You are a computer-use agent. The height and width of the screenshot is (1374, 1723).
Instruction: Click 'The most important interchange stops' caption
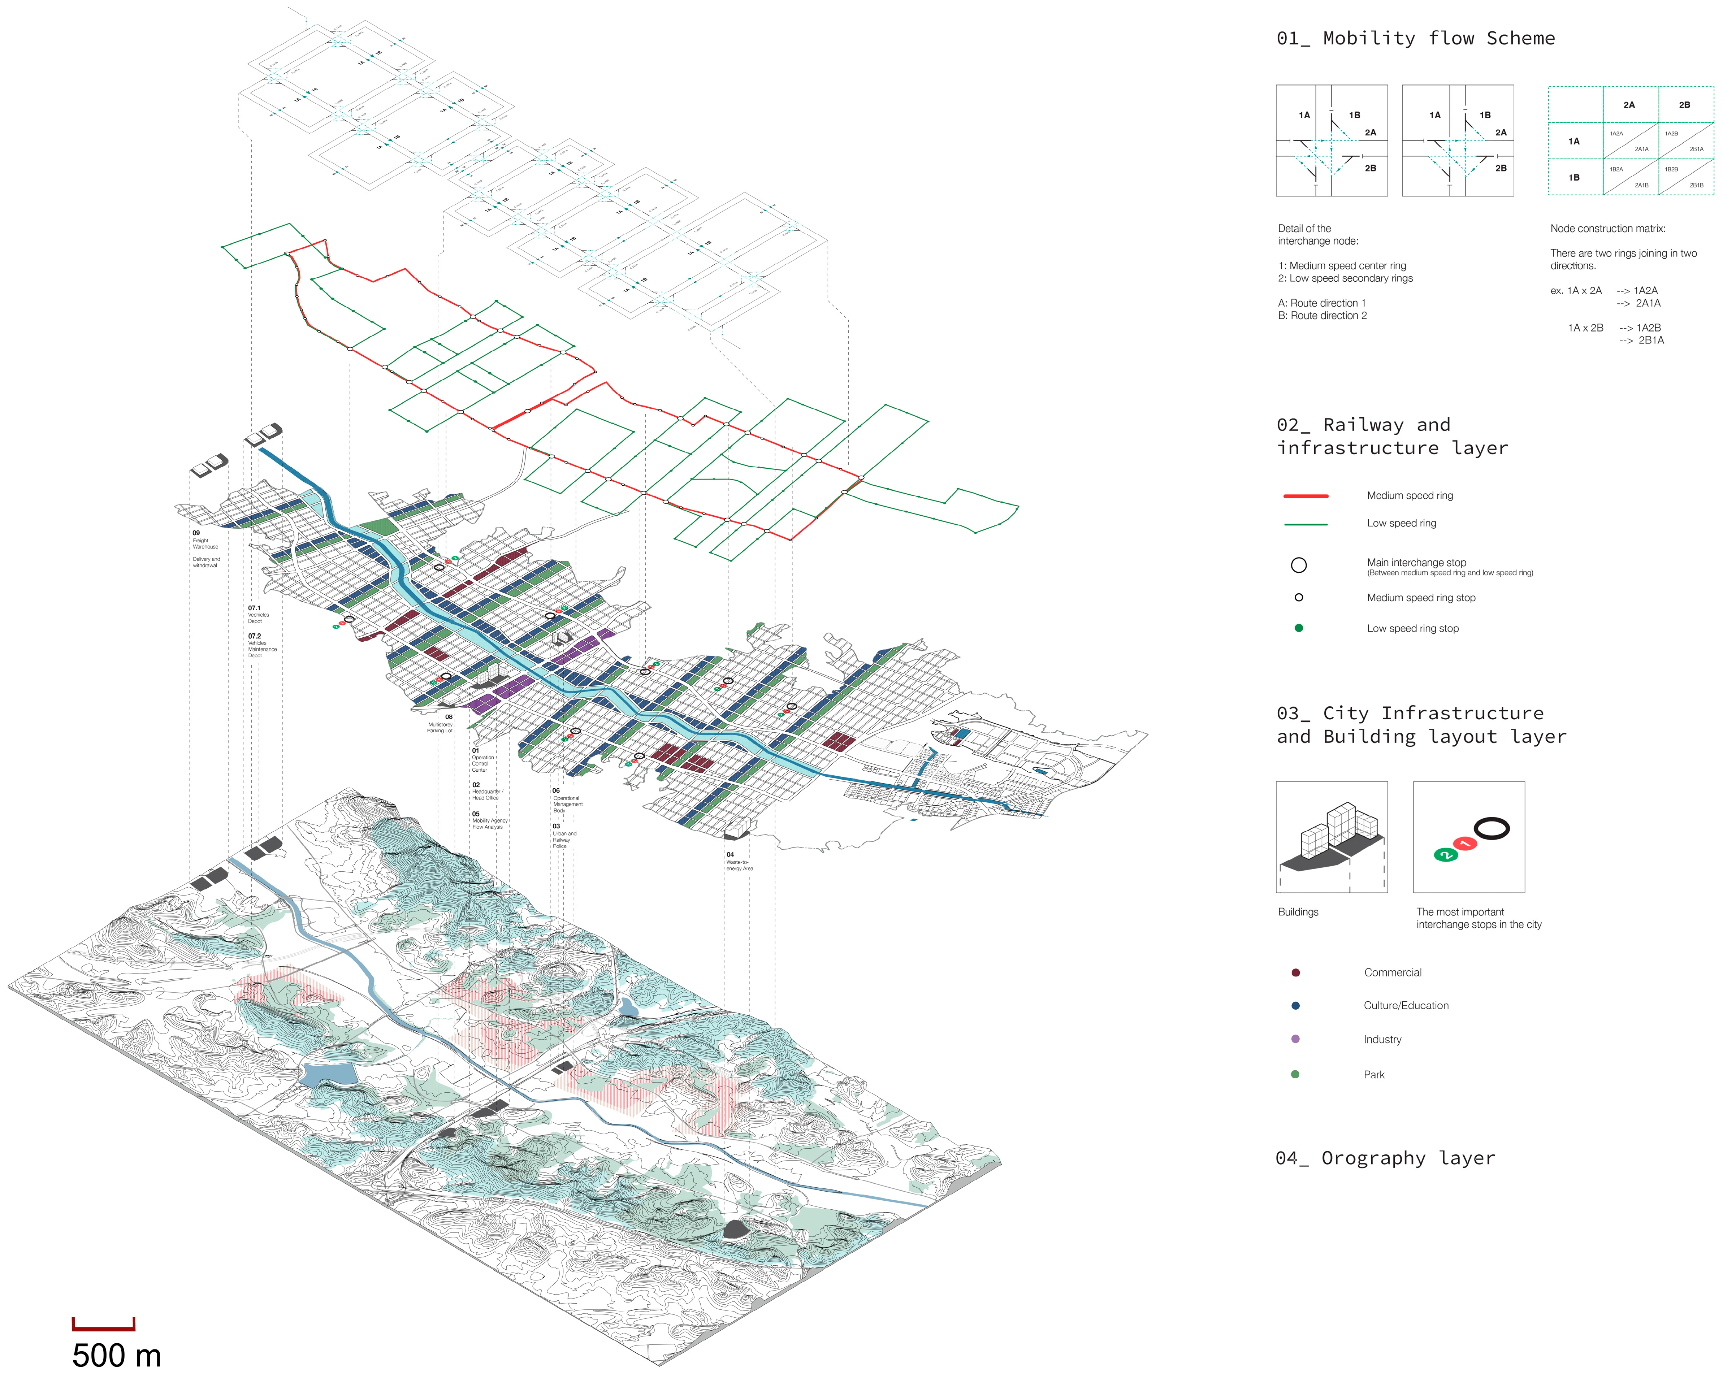click(x=1479, y=918)
